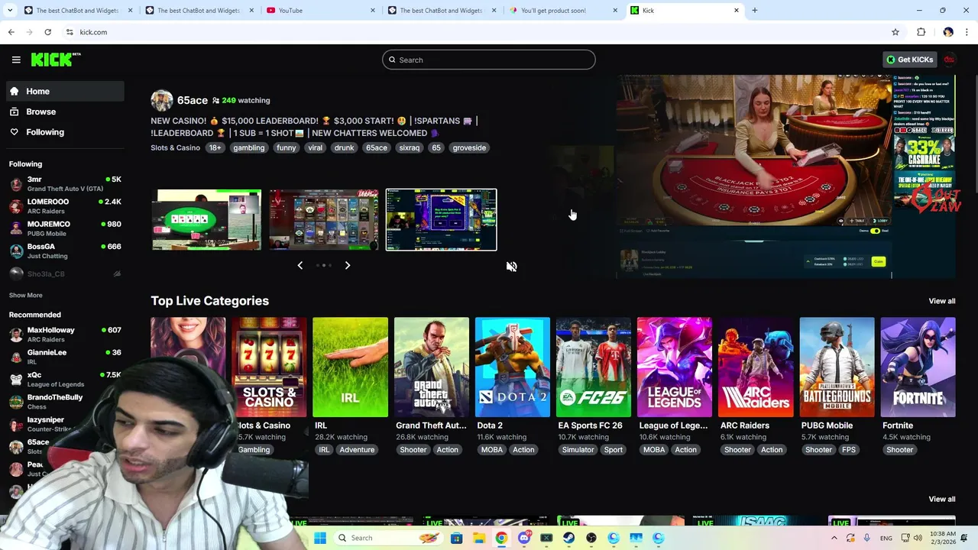Screen dimensions: 978x550
Task: Open 65ace streamer name link
Action: 192,100
